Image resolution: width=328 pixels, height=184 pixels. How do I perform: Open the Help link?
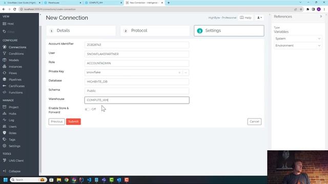tap(245, 18)
